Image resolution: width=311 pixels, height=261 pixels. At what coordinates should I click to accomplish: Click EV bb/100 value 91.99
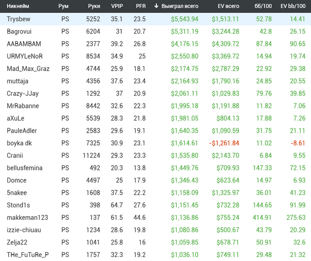coord(298,205)
